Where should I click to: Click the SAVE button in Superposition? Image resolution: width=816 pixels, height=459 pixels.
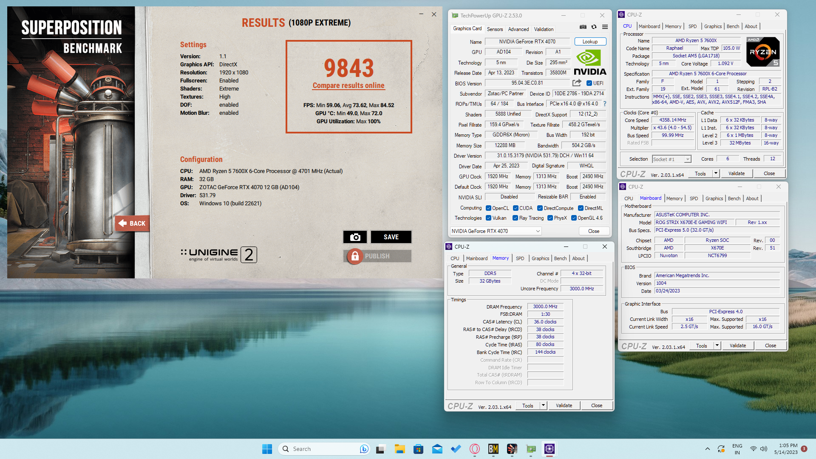(391, 237)
